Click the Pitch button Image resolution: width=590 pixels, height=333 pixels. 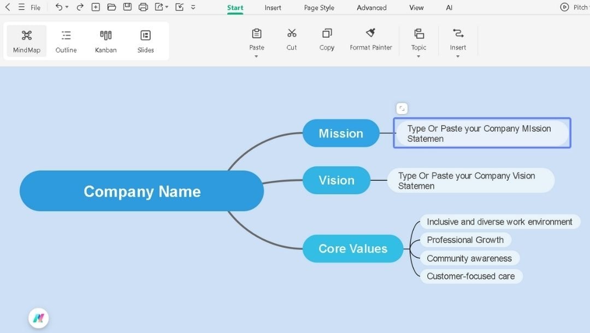[573, 7]
